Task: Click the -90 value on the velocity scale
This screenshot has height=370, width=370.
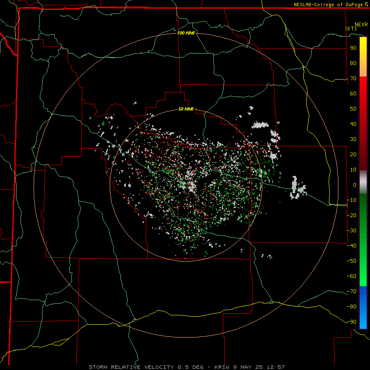Action: pyautogui.click(x=351, y=322)
